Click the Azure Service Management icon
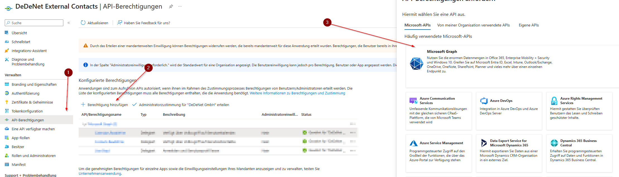 tap(413, 143)
